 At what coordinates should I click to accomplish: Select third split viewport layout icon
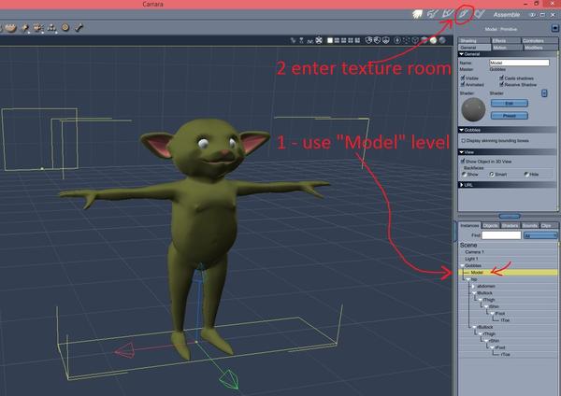point(344,40)
